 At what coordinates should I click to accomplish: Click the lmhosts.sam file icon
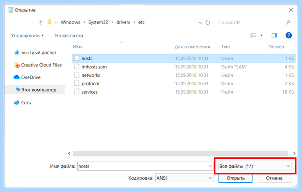click(x=77, y=66)
